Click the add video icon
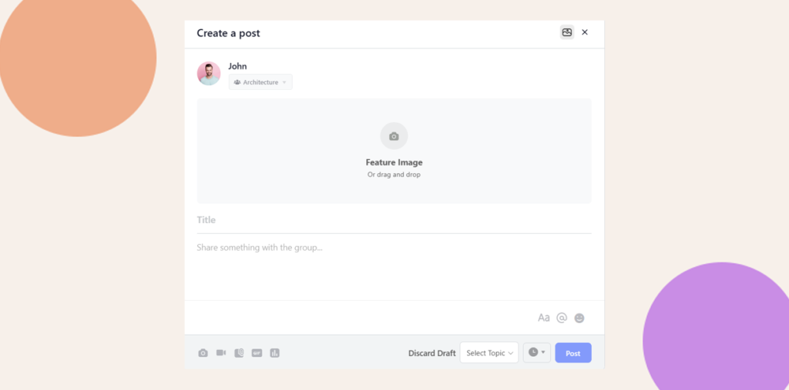 pyautogui.click(x=221, y=353)
